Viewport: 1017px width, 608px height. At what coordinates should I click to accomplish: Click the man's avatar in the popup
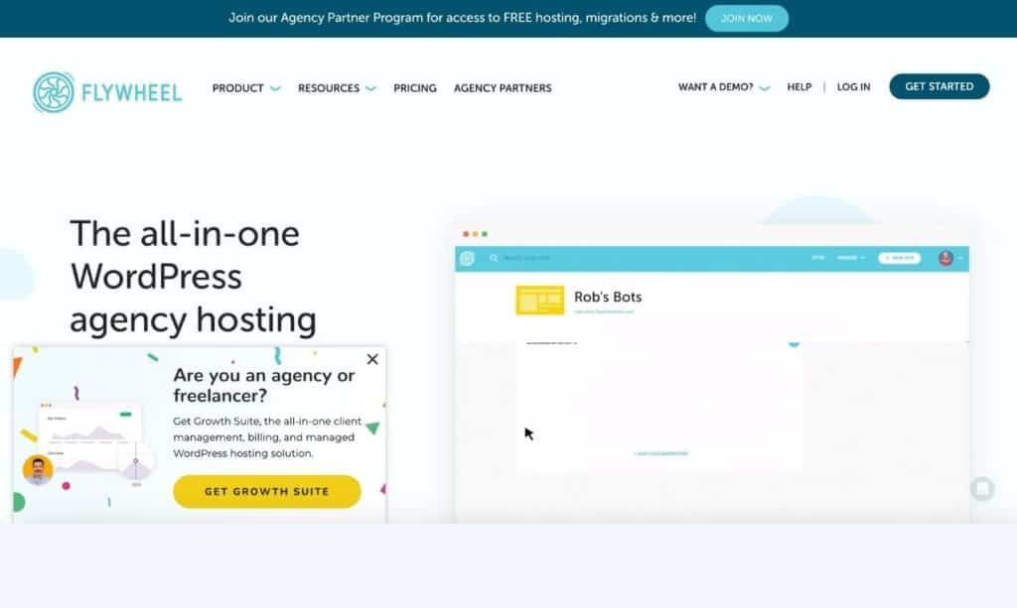coord(38,469)
